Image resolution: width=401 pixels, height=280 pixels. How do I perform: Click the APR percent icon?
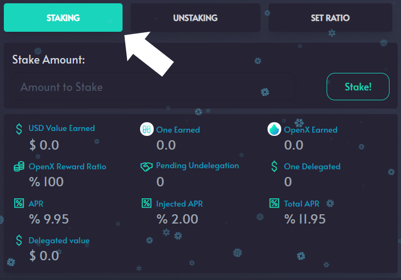tap(19, 203)
